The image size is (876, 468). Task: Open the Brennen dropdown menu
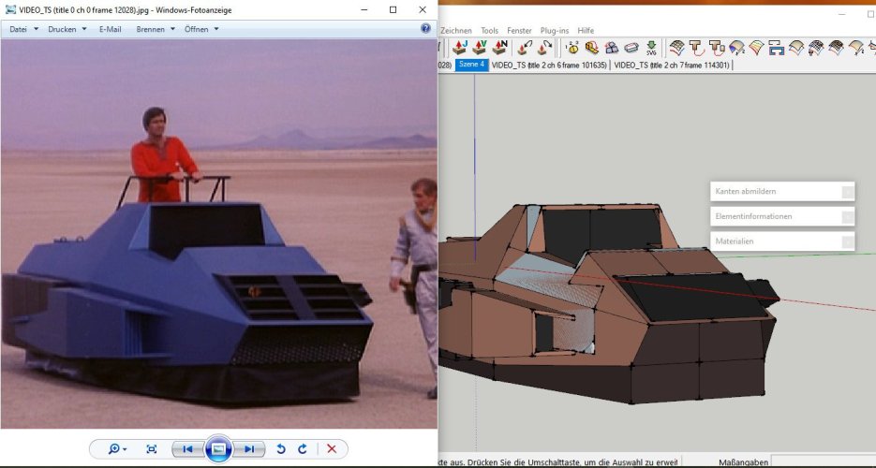(x=156, y=29)
